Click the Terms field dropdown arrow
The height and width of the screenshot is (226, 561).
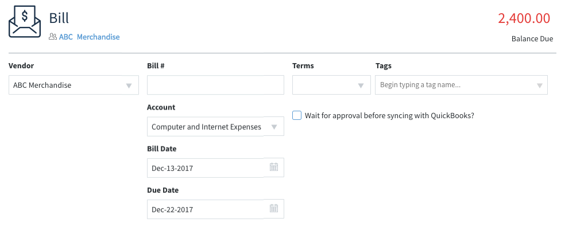tap(361, 85)
